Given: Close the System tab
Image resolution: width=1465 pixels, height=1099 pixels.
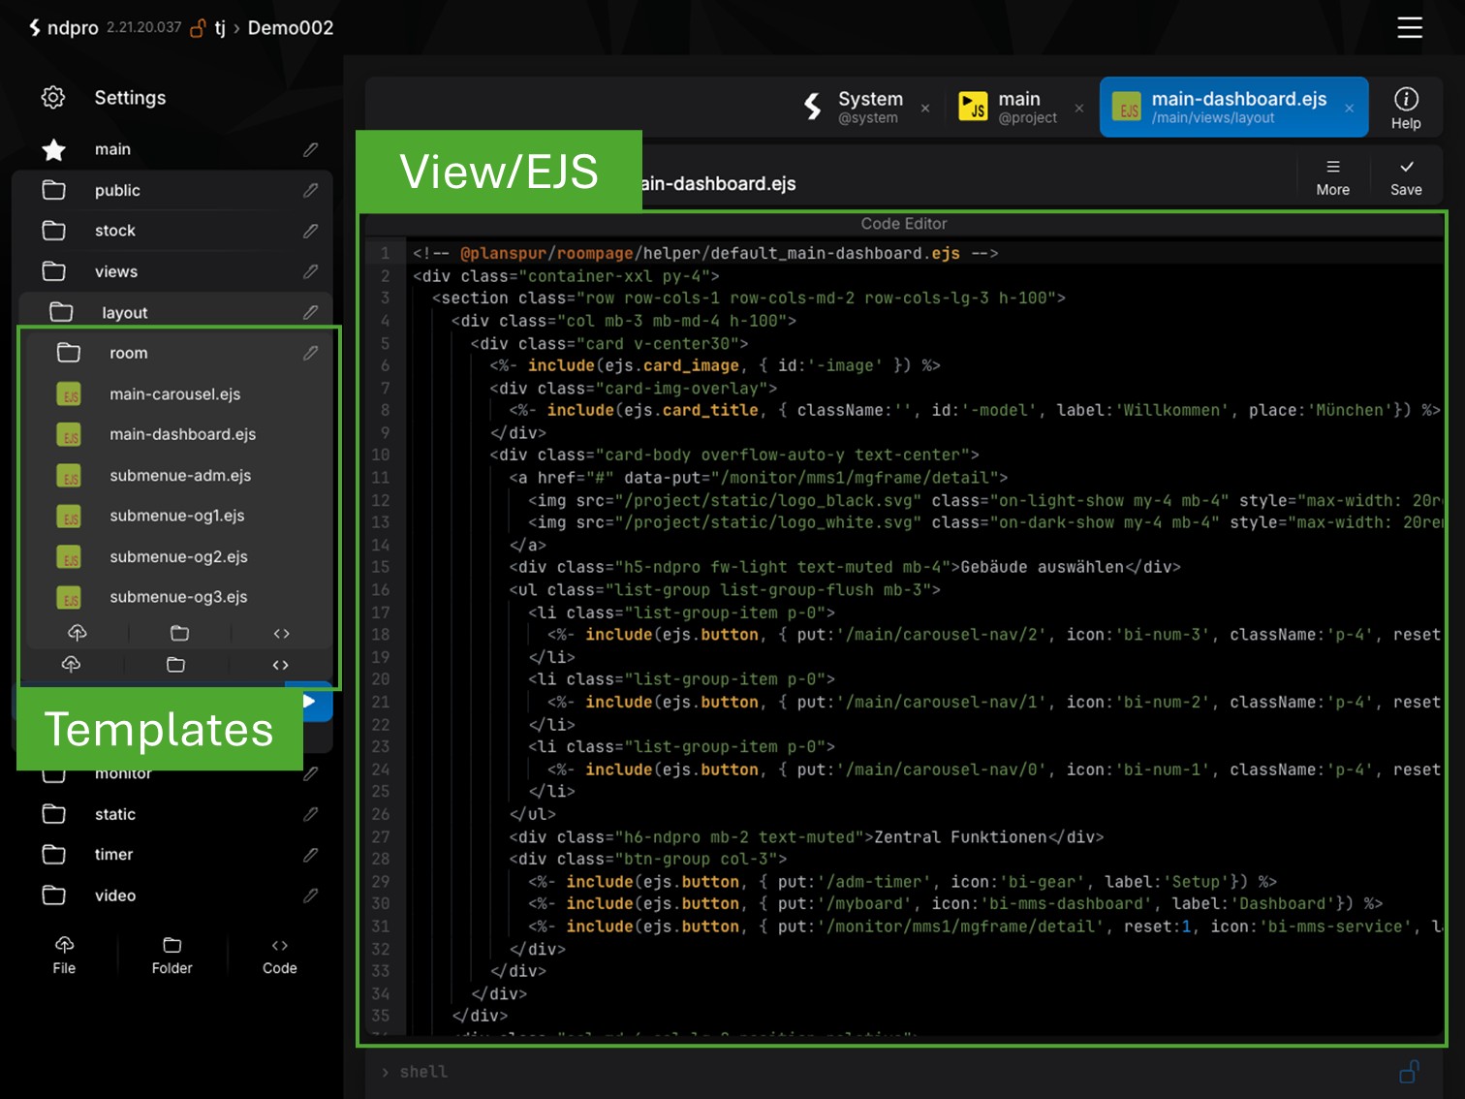Looking at the screenshot, I should [925, 108].
